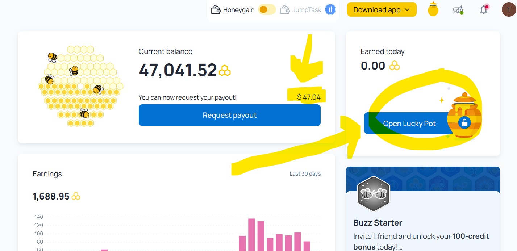Click the Earned today 0.00 value
Viewport: 517px width, 251px height.
point(373,66)
